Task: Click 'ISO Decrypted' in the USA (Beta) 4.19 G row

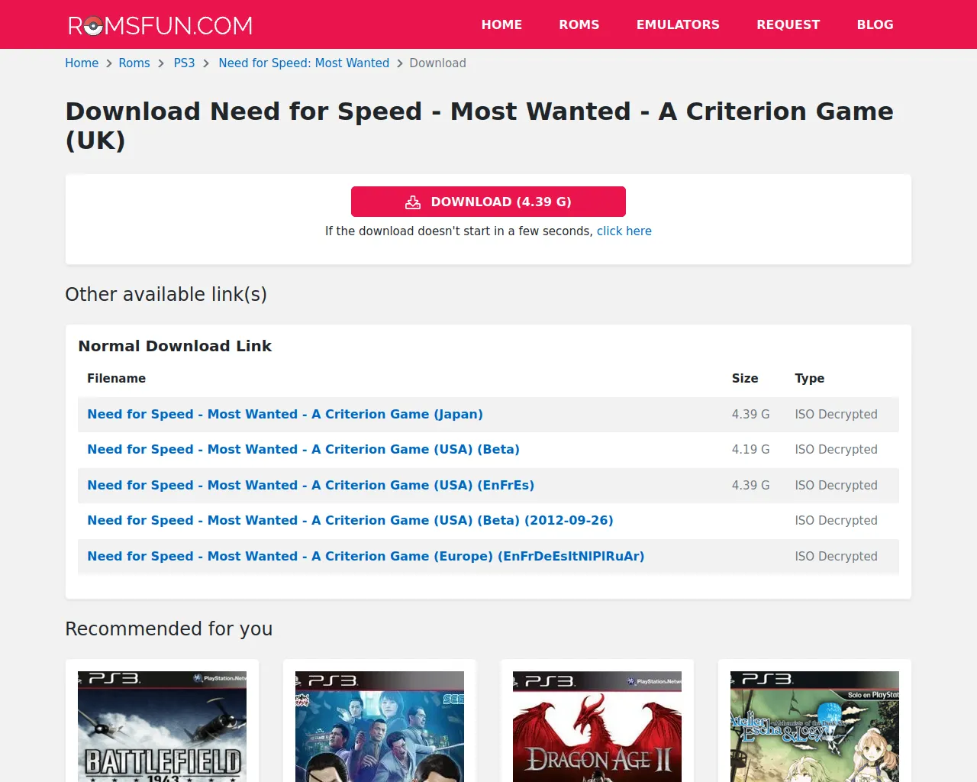Action: (836, 450)
